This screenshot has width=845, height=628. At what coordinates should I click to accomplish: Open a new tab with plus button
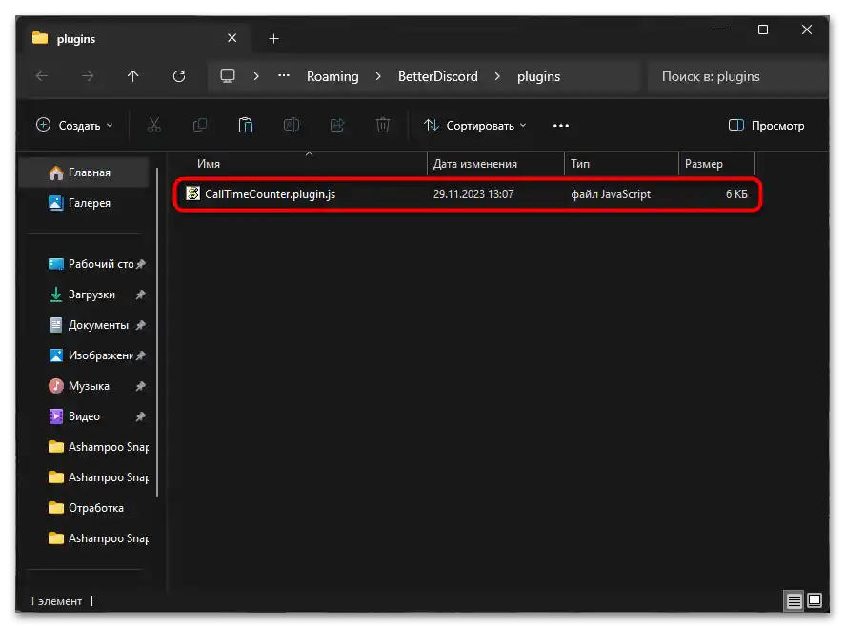273,39
